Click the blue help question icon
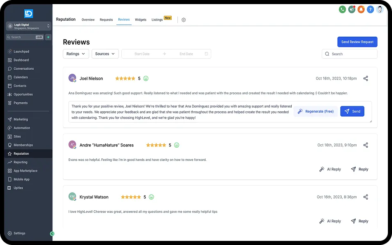This screenshot has height=245, width=392. tap(370, 9)
